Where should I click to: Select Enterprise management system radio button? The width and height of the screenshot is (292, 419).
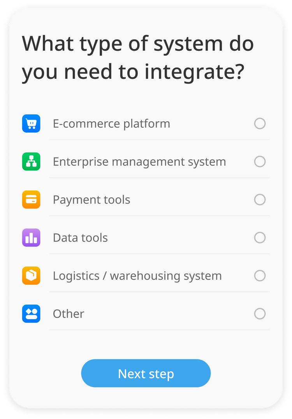(x=260, y=162)
